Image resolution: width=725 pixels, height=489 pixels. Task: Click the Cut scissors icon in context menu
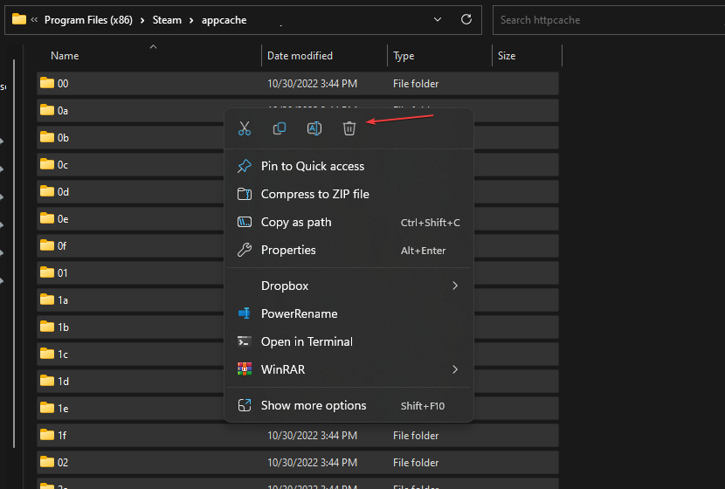[245, 128]
